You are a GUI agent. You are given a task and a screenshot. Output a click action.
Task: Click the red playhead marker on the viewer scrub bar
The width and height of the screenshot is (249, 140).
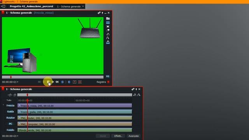click(11, 77)
